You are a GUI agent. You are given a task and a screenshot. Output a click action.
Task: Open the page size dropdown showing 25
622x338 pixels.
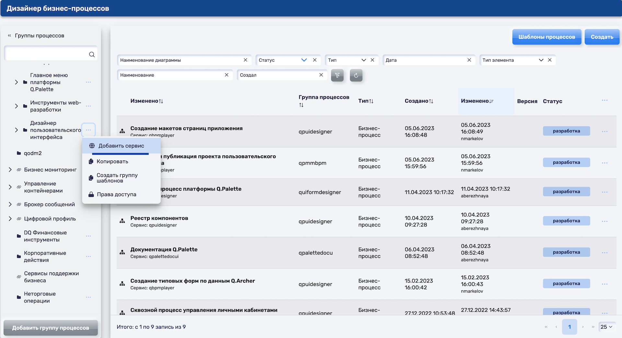coord(607,327)
